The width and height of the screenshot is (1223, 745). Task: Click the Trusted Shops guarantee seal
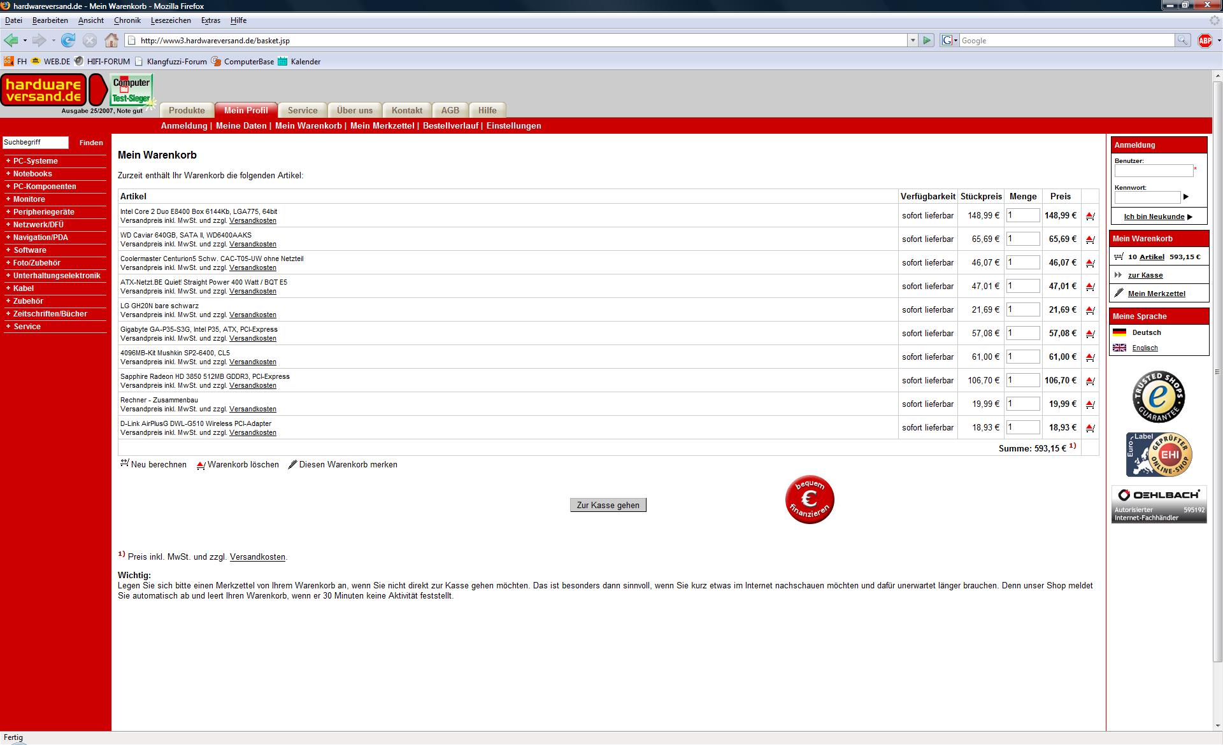coord(1158,397)
